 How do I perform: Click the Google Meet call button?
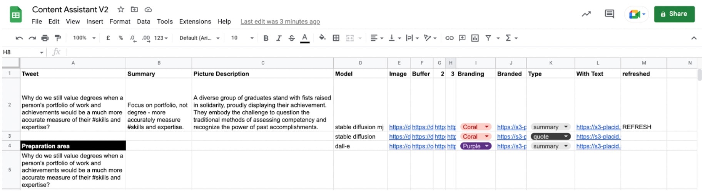[x=636, y=14]
